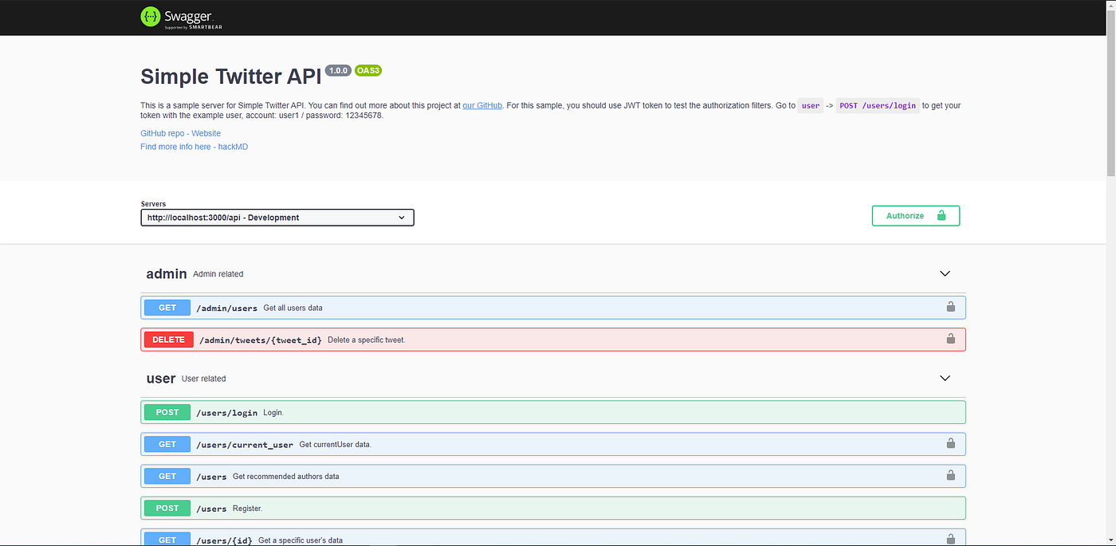This screenshot has width=1116, height=546.
Task: Click the 'admin' section heading
Action: pyautogui.click(x=167, y=273)
